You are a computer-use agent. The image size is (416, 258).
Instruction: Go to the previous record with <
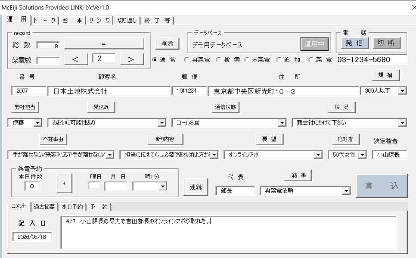pos(76,59)
